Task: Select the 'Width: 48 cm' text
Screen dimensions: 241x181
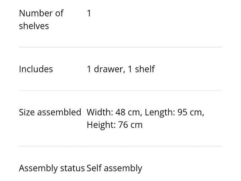Action: click(113, 112)
